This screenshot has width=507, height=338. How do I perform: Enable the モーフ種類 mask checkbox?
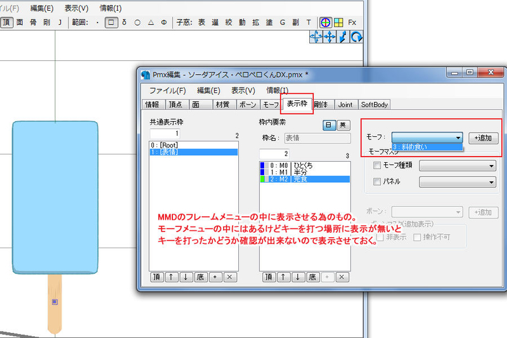point(376,166)
